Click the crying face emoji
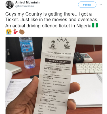This screenshot has width=107, height=114. [x=9, y=32]
